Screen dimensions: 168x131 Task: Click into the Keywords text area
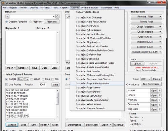tap(31, 47)
